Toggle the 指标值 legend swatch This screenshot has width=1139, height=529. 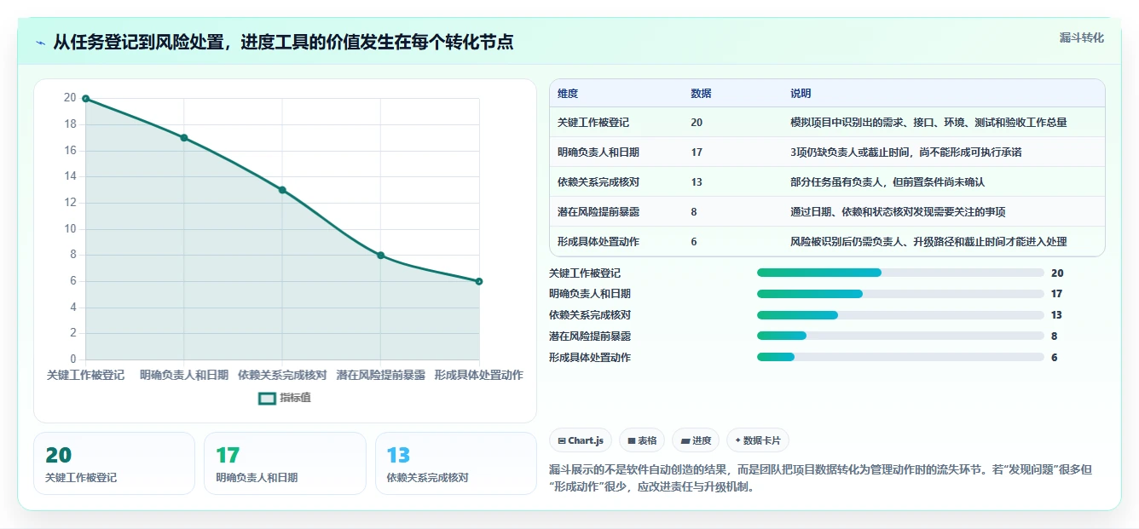[x=268, y=398]
